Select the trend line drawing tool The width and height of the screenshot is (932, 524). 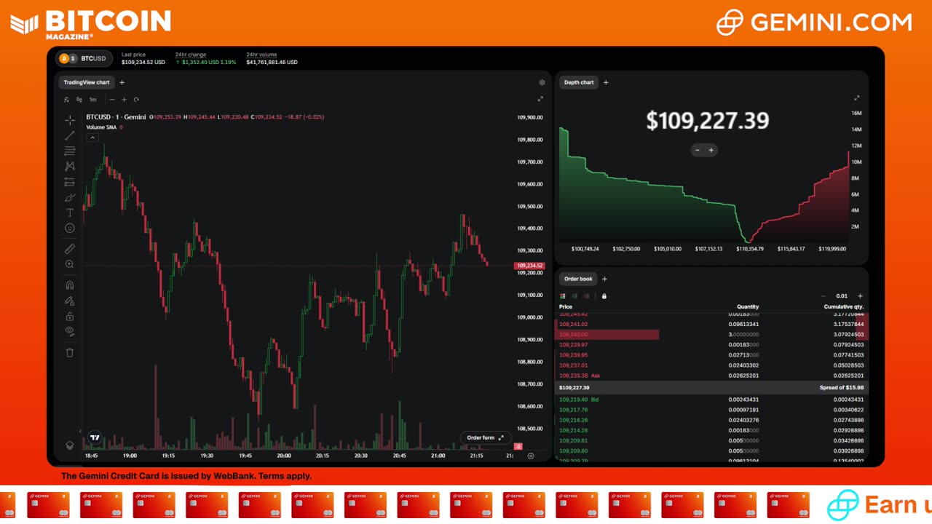pyautogui.click(x=70, y=135)
